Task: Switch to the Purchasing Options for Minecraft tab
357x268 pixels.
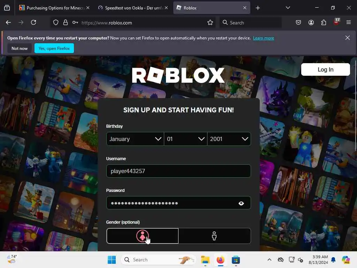Action: pos(54,8)
